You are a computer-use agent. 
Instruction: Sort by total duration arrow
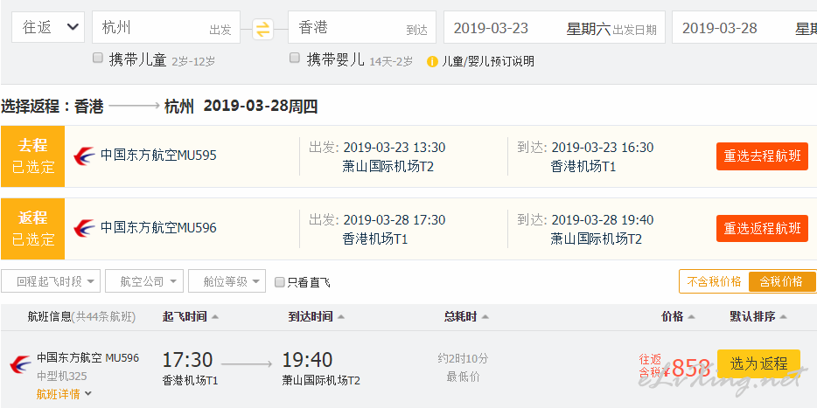pos(485,316)
